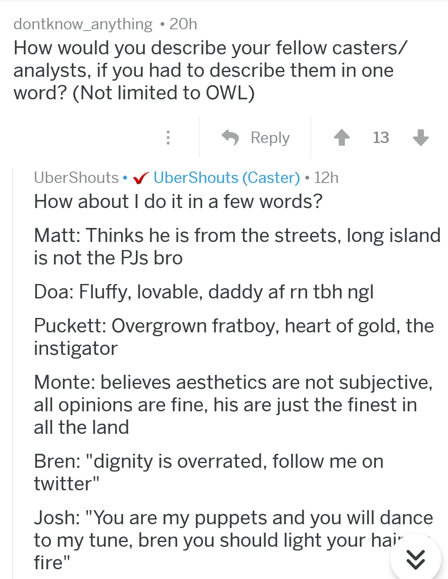Tap the paragraph describing Monte

(234, 405)
